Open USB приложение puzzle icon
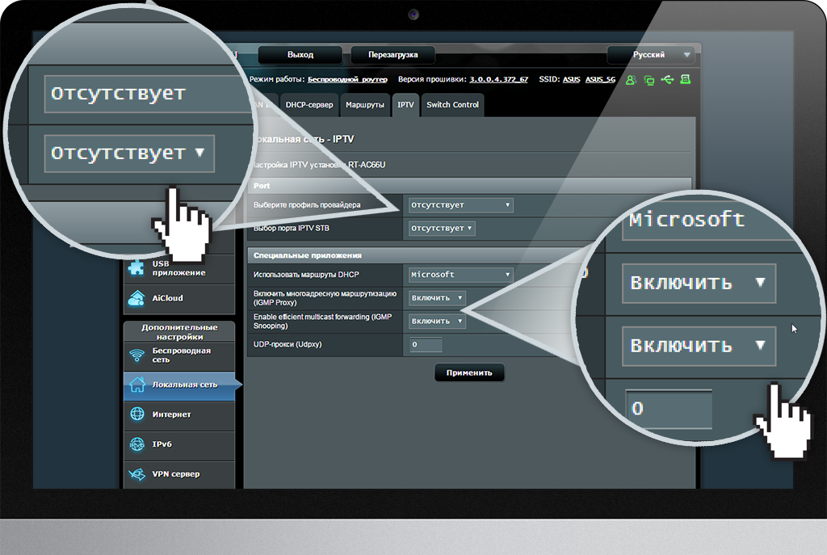This screenshot has width=827, height=555. (x=137, y=267)
